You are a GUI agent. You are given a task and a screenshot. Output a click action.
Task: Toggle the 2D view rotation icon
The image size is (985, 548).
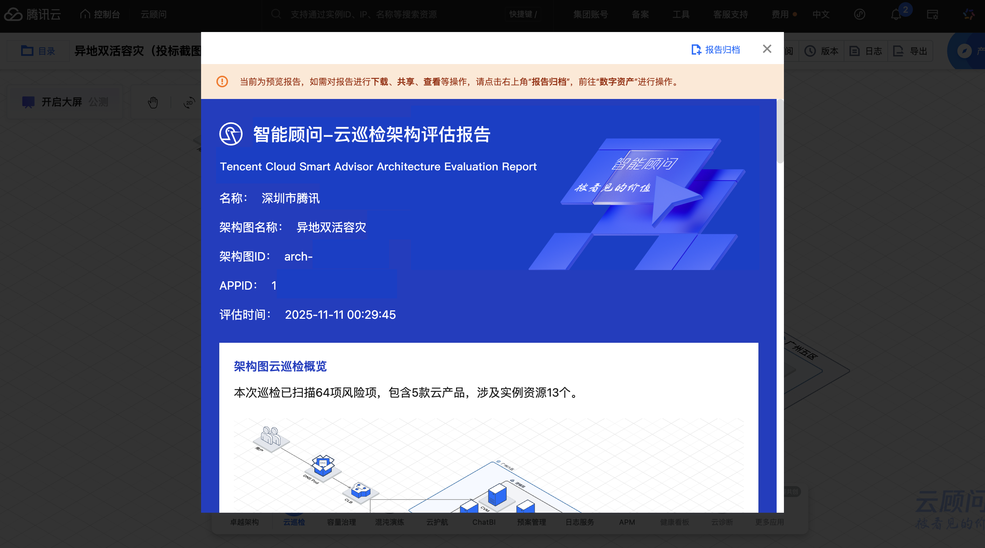(189, 102)
